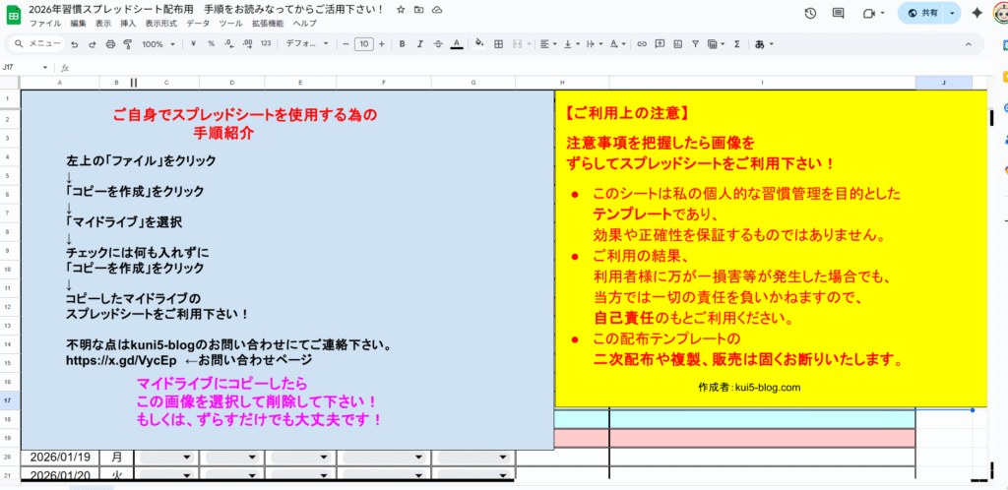Open the comments panel icon
Screen dimensions: 1008x490
coord(839,13)
